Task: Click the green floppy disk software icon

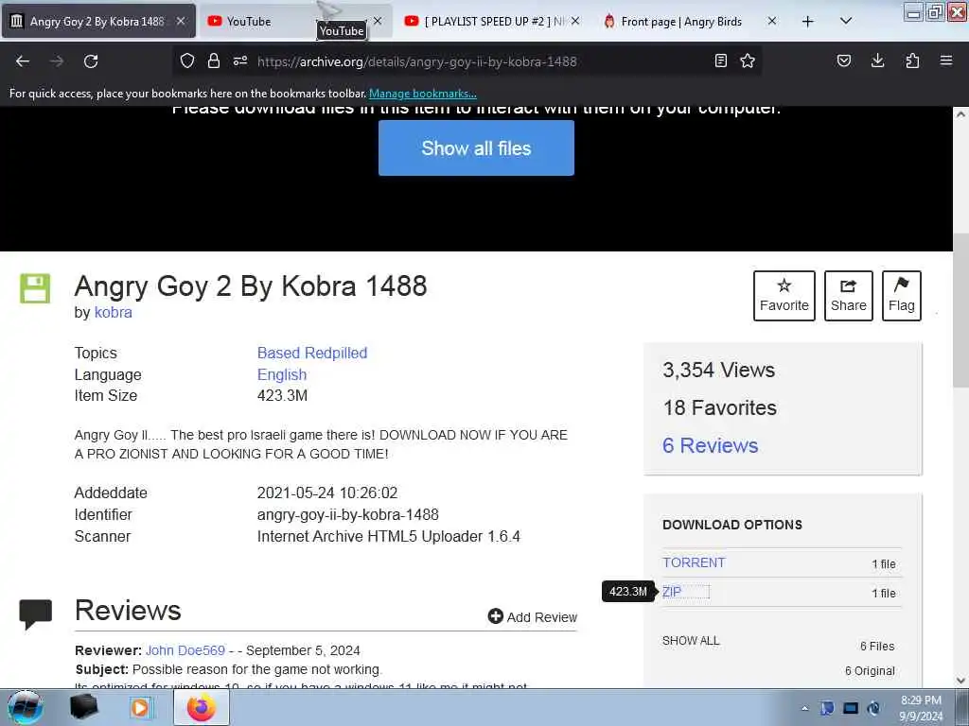Action: [x=35, y=288]
